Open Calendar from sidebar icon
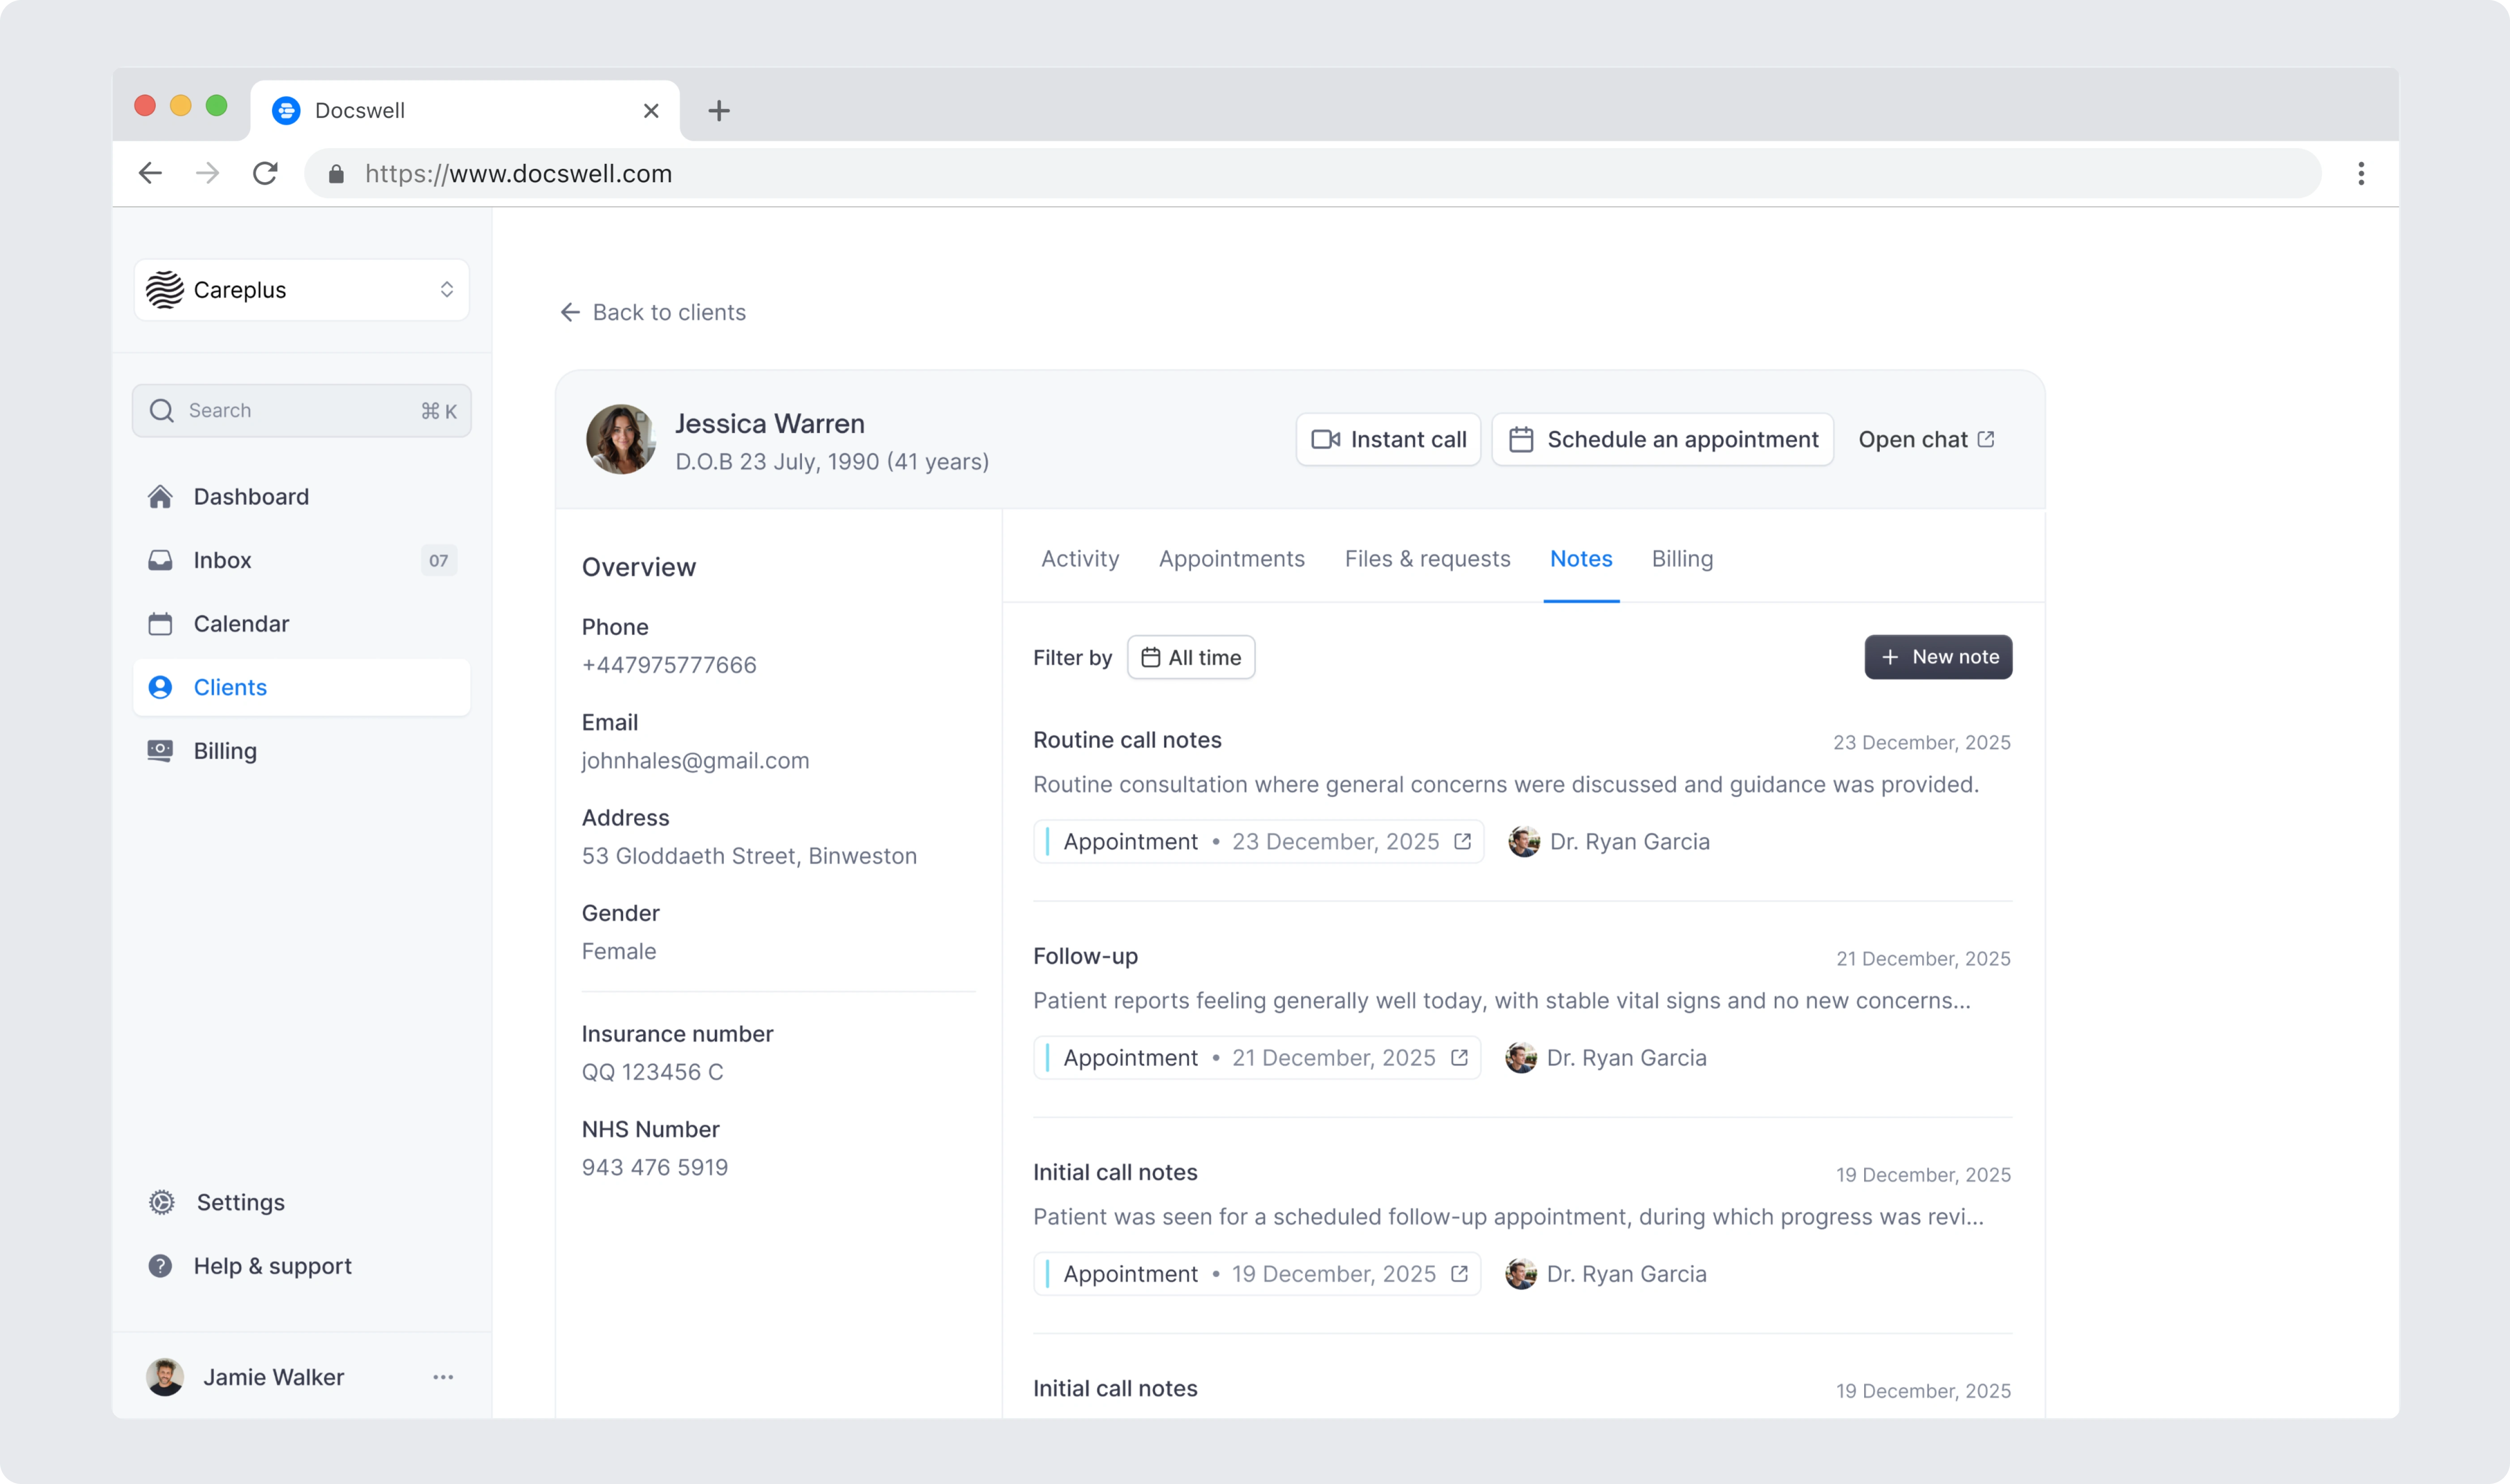 click(x=160, y=624)
